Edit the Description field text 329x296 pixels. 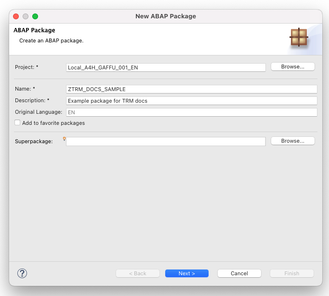(x=192, y=101)
